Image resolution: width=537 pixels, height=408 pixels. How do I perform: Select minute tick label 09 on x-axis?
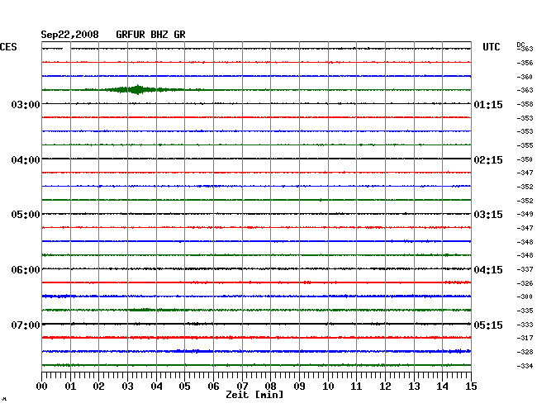pyautogui.click(x=299, y=386)
